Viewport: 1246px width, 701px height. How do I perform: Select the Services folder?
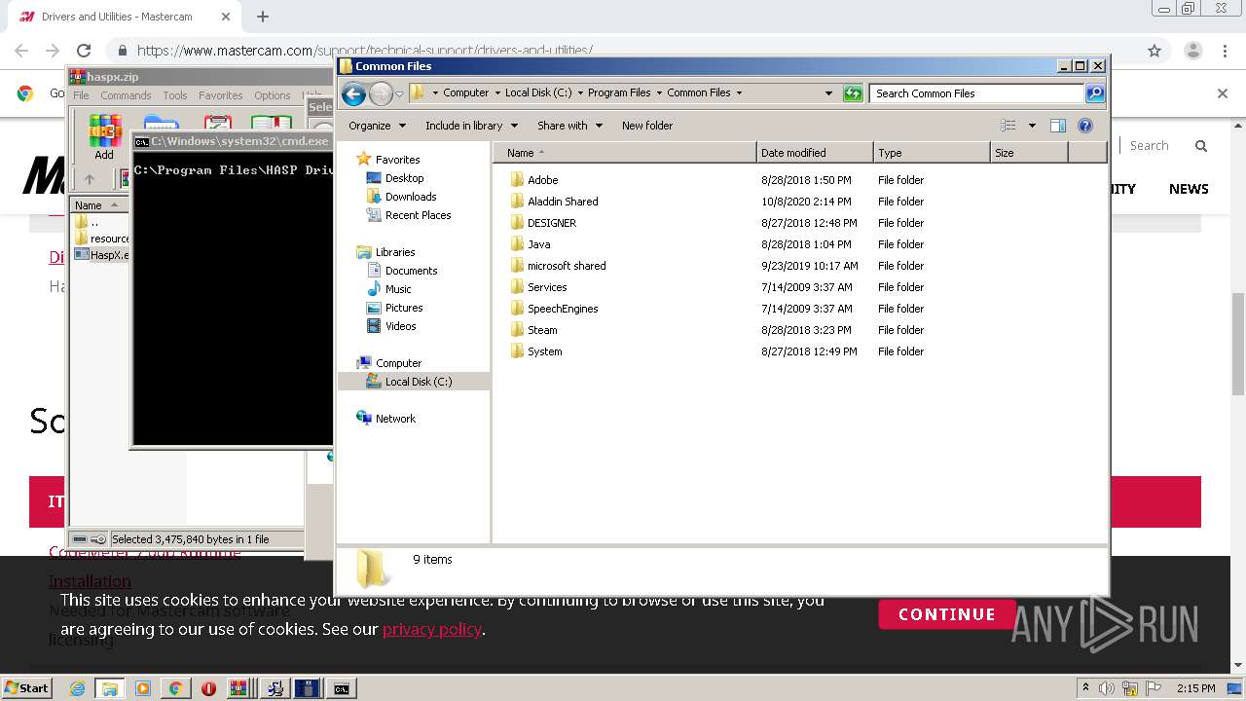coord(547,287)
